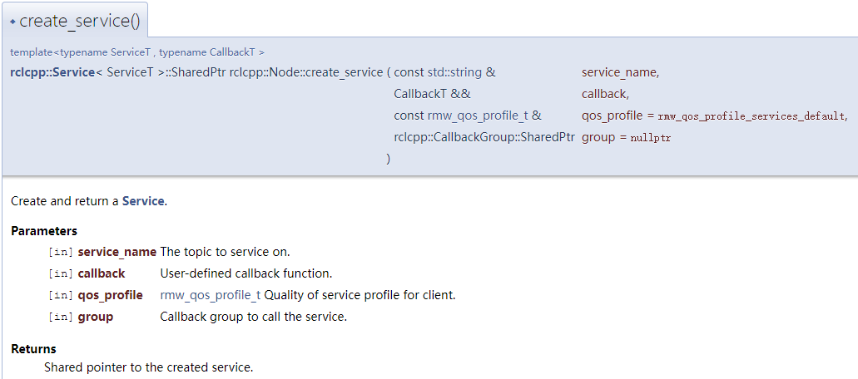Open rmw_qos_profile_t link in function signature

tap(478, 116)
